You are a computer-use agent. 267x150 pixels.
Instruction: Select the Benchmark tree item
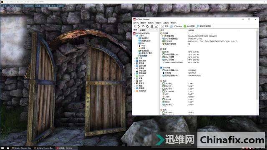[x=141, y=91]
